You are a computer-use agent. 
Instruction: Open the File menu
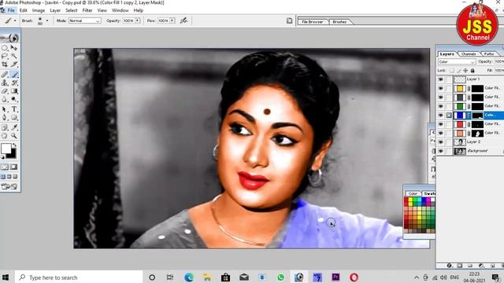11,10
